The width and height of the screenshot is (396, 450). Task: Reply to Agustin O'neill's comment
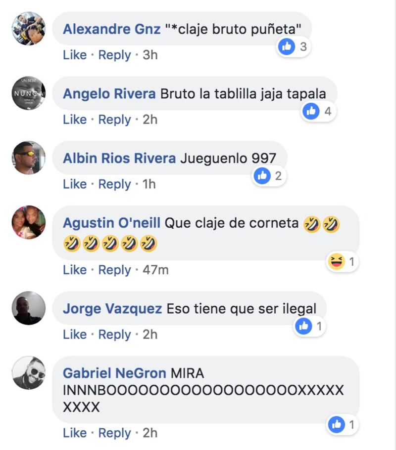tap(114, 270)
